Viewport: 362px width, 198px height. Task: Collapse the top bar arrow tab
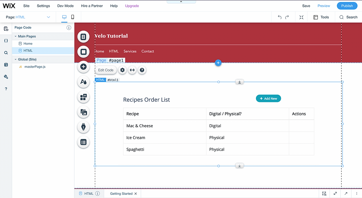[181, 2]
